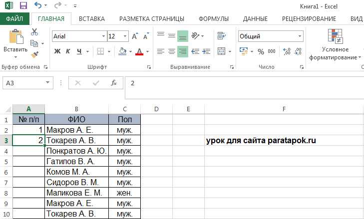Toggle bold Ж formatting

[57, 51]
